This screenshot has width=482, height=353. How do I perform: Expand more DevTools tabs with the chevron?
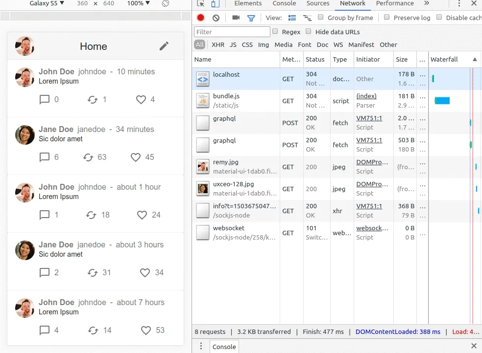pyautogui.click(x=426, y=3)
